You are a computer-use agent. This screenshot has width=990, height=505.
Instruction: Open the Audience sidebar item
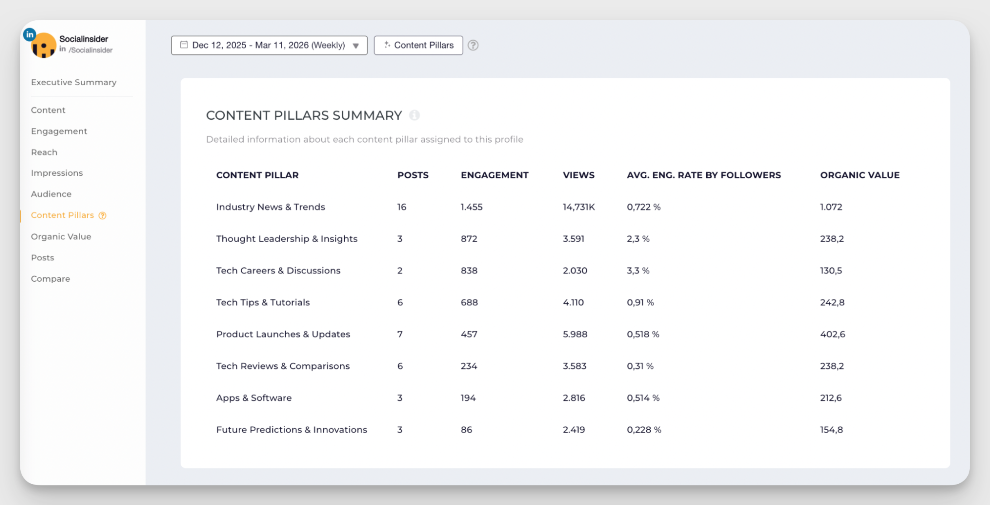[x=51, y=194]
